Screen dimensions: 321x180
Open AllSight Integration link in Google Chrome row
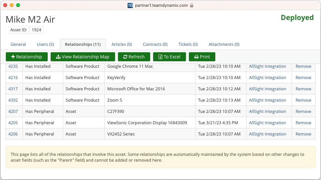267,66
